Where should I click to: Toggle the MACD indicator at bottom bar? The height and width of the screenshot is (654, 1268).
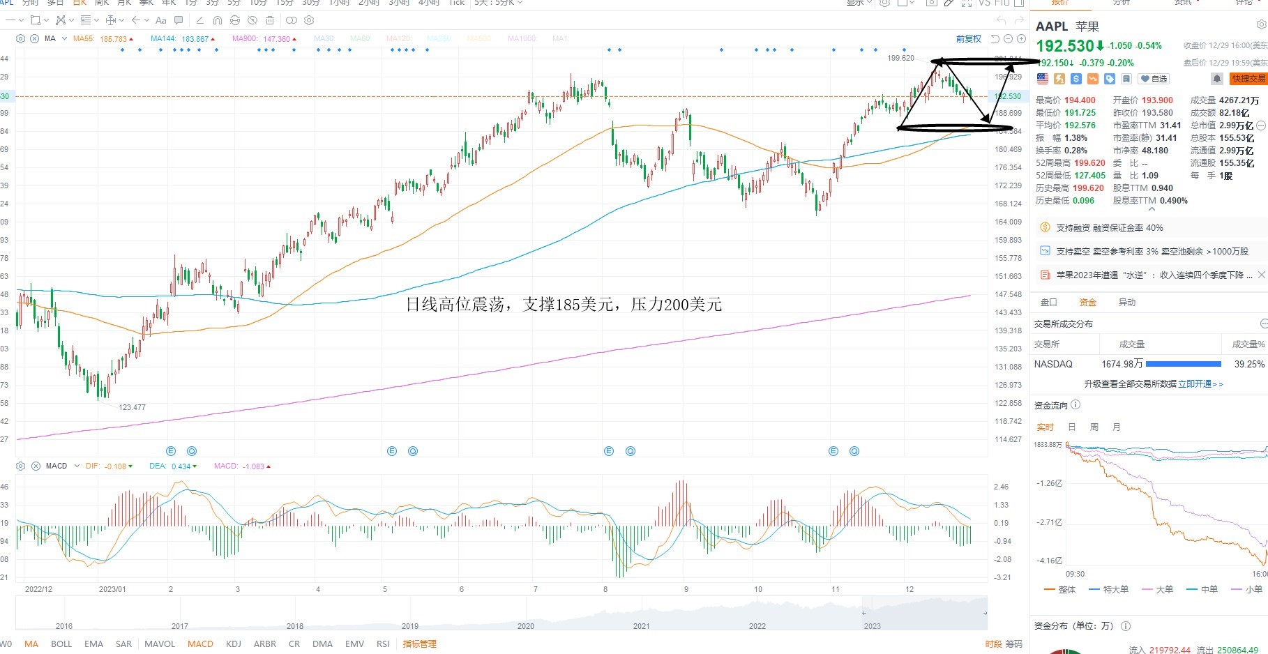[200, 644]
